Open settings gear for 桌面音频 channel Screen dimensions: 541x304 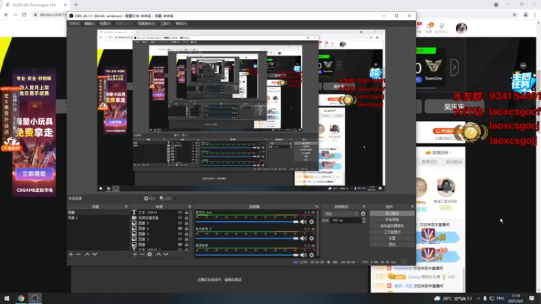tap(312, 255)
